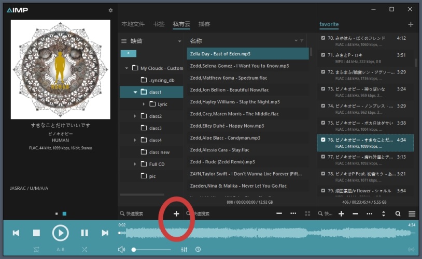Adjust the volume slider
Screen dimensions: 422x259
coord(152,250)
